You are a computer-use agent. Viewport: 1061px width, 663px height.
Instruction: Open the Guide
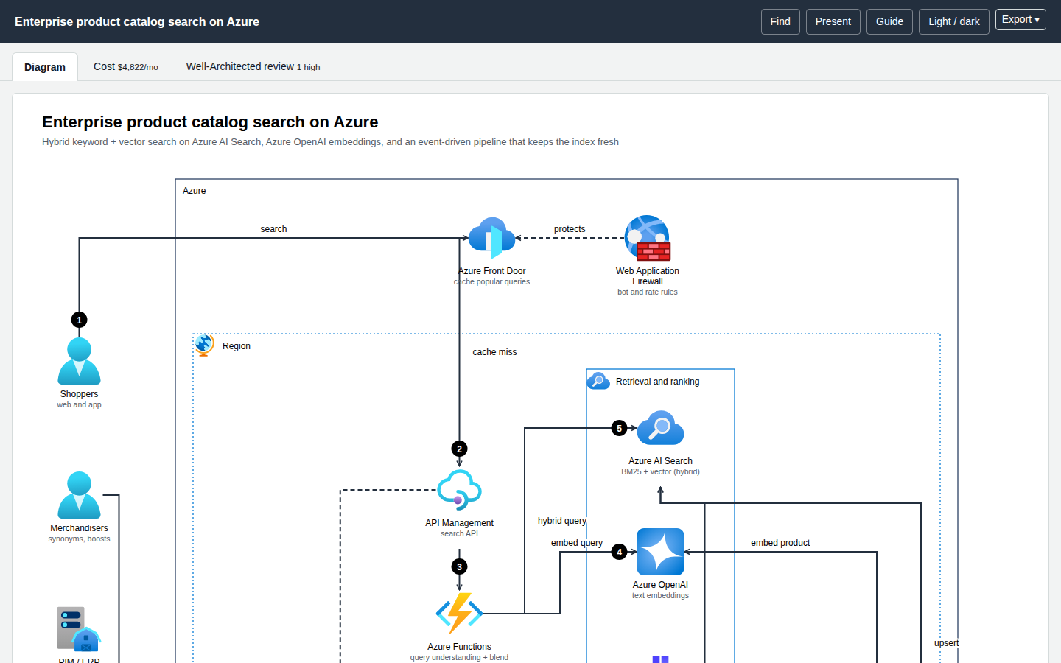[x=889, y=21]
